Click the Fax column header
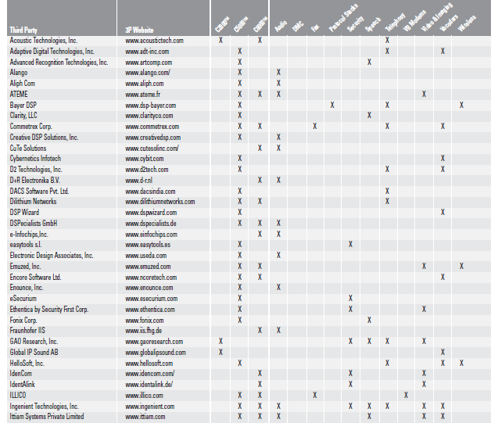Viewport: 498px width, 423px height. point(315,28)
